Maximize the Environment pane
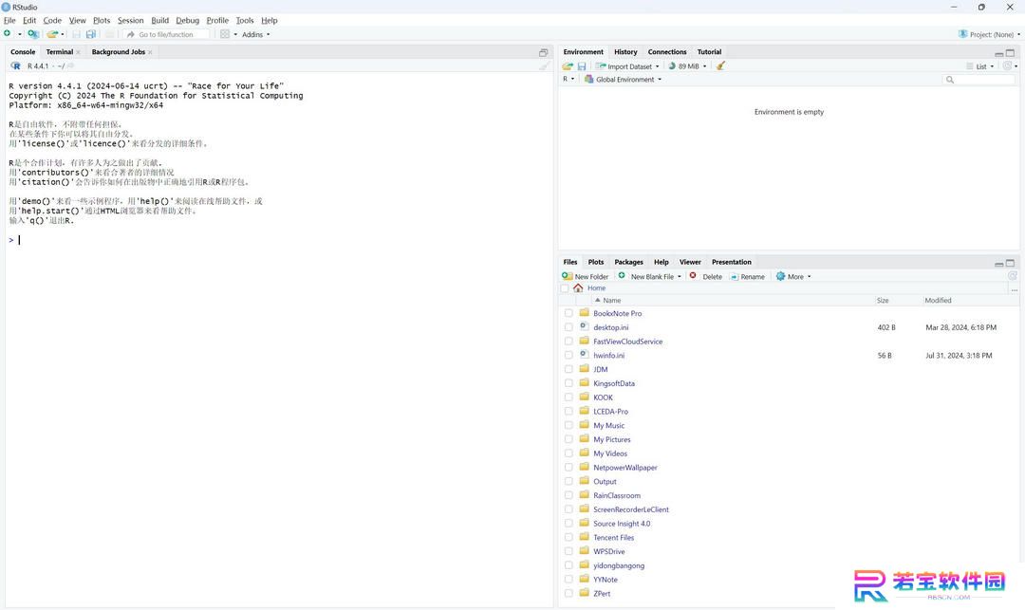The height and width of the screenshot is (610, 1025). (1010, 53)
